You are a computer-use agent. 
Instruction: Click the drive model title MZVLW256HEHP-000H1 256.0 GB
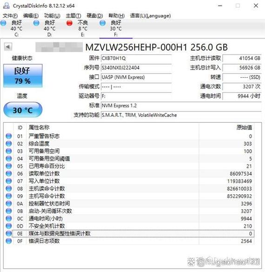point(156,47)
